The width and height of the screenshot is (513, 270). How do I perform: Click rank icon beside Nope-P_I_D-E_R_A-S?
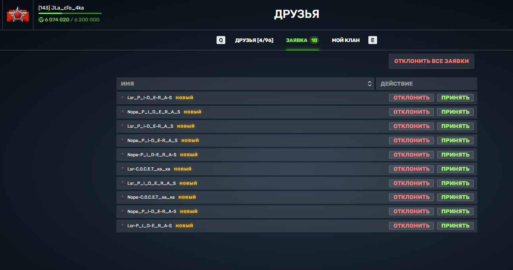point(123,155)
